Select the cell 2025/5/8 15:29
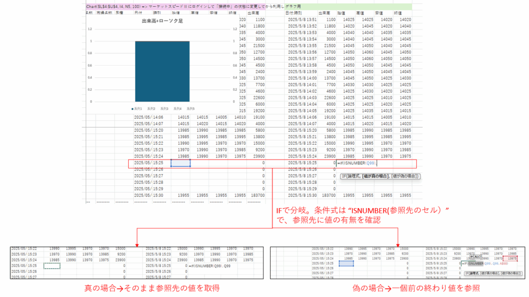Screen dimensions: 529x297 coord(302,189)
